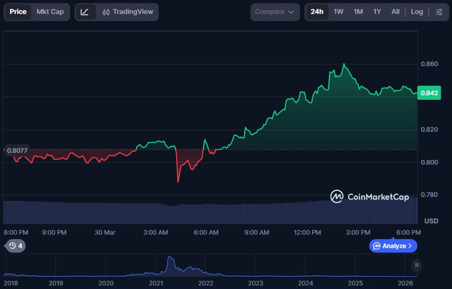Switch to TradingView candlestick chart
452x289 pixels.
128,12
